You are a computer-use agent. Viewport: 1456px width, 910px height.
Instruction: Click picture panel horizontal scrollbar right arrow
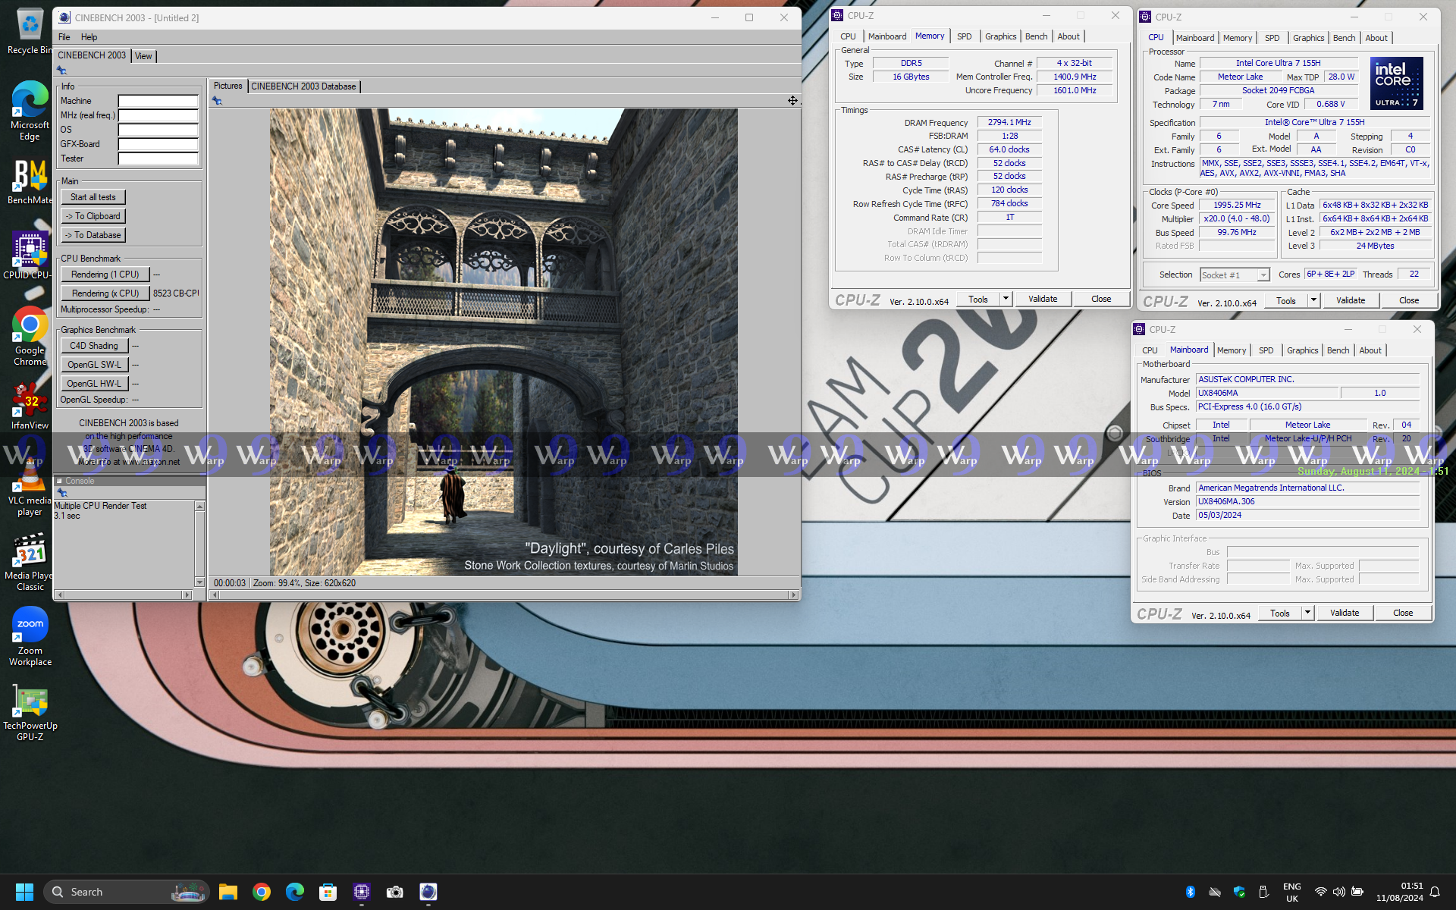click(794, 595)
